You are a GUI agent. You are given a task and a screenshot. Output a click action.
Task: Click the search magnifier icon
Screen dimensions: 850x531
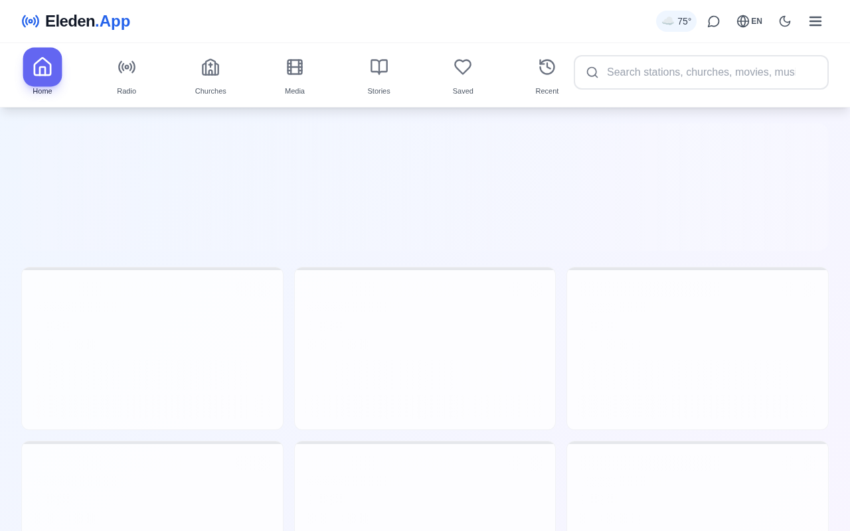pyautogui.click(x=592, y=72)
